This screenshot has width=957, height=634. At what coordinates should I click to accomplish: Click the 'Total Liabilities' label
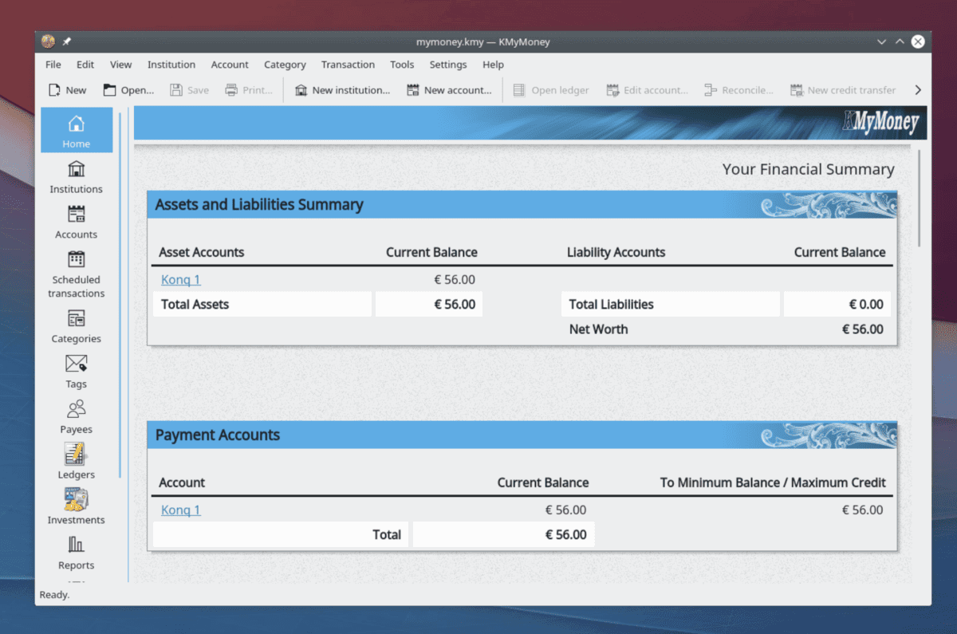611,305
